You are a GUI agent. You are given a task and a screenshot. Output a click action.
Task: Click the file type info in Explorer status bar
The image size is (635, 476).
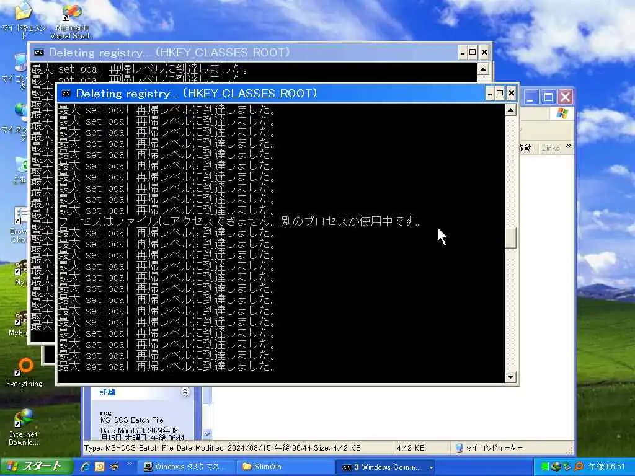click(222, 448)
